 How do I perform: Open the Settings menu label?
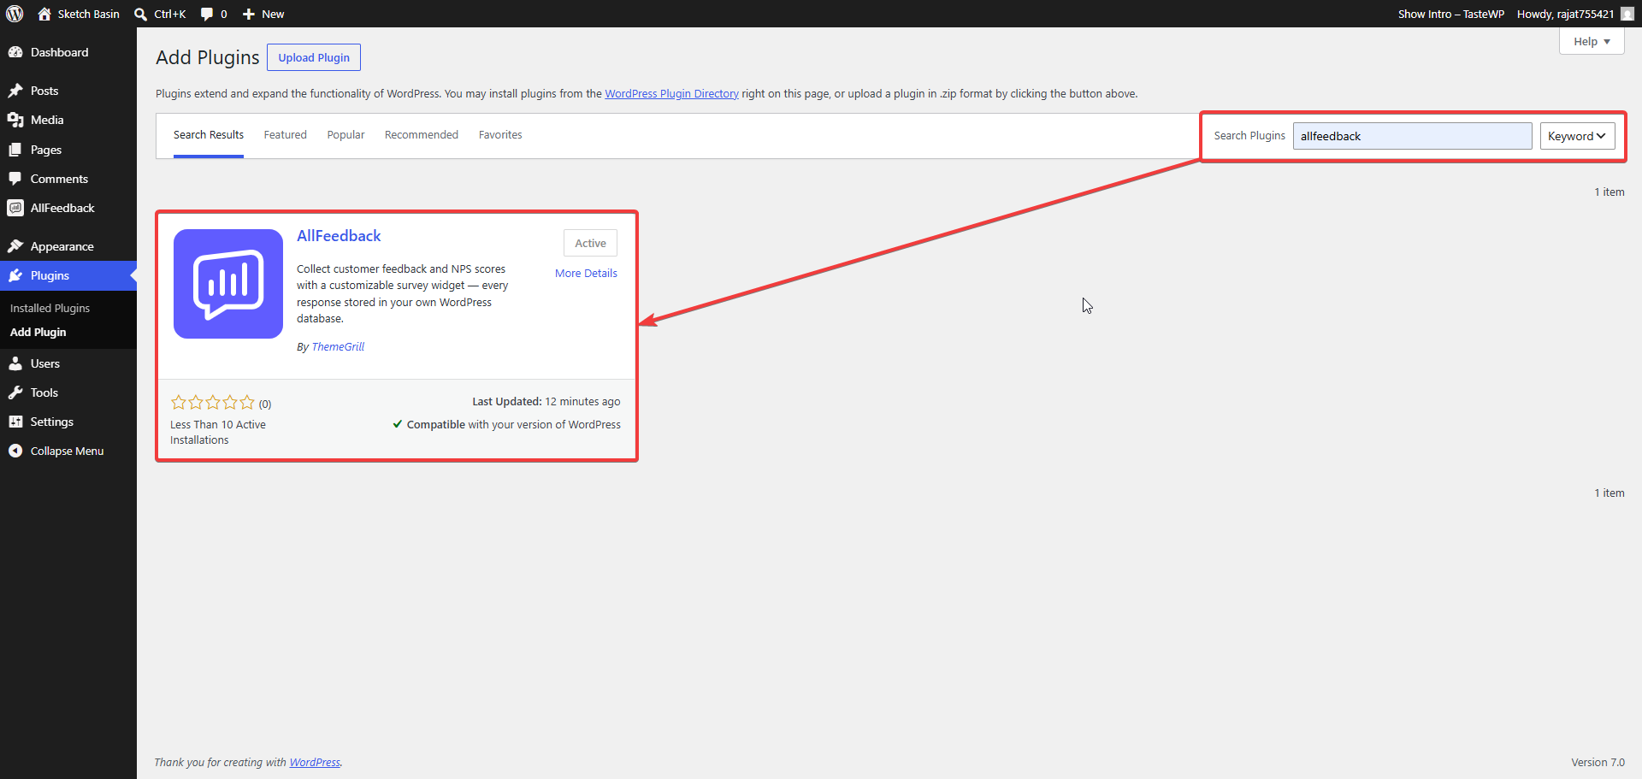pyautogui.click(x=52, y=422)
